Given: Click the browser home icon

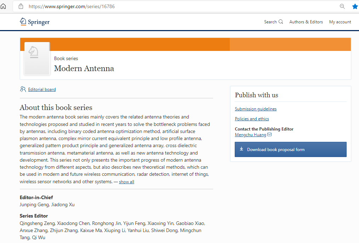Looking at the screenshot, I should (3, 6).
